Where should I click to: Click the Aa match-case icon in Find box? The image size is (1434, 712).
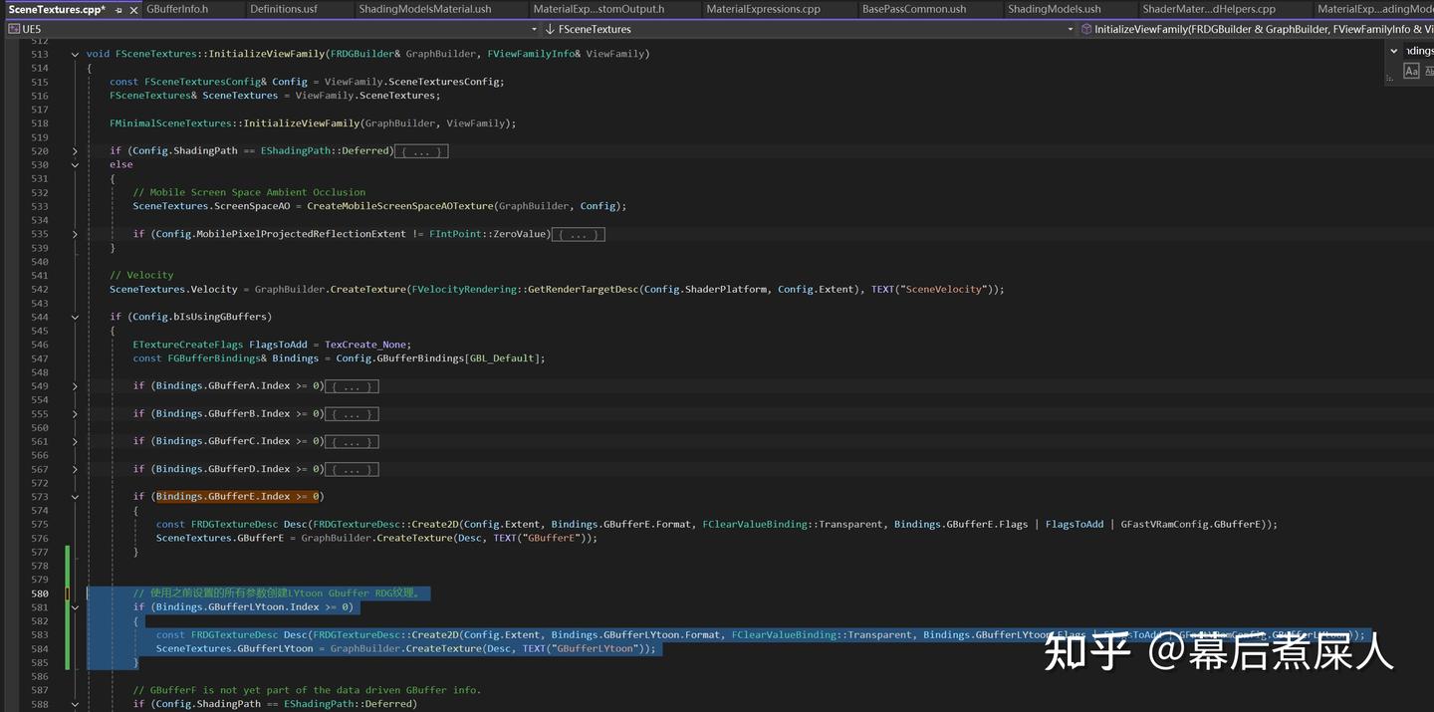[1411, 70]
